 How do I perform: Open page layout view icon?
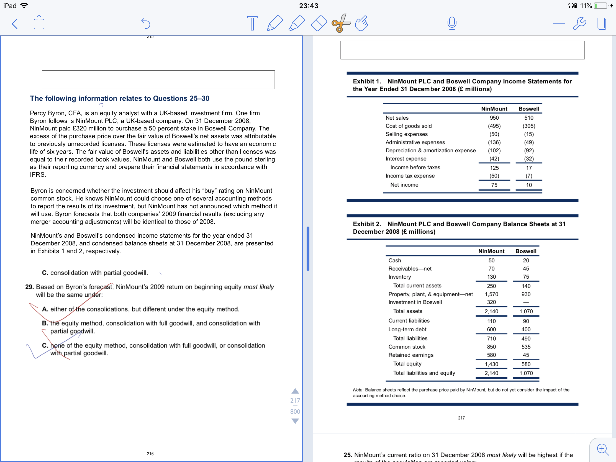click(601, 23)
